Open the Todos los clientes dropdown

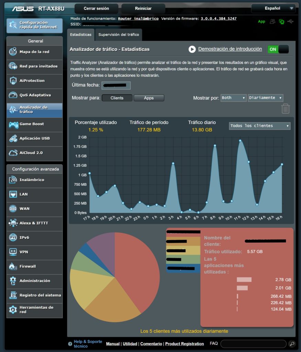point(259,126)
